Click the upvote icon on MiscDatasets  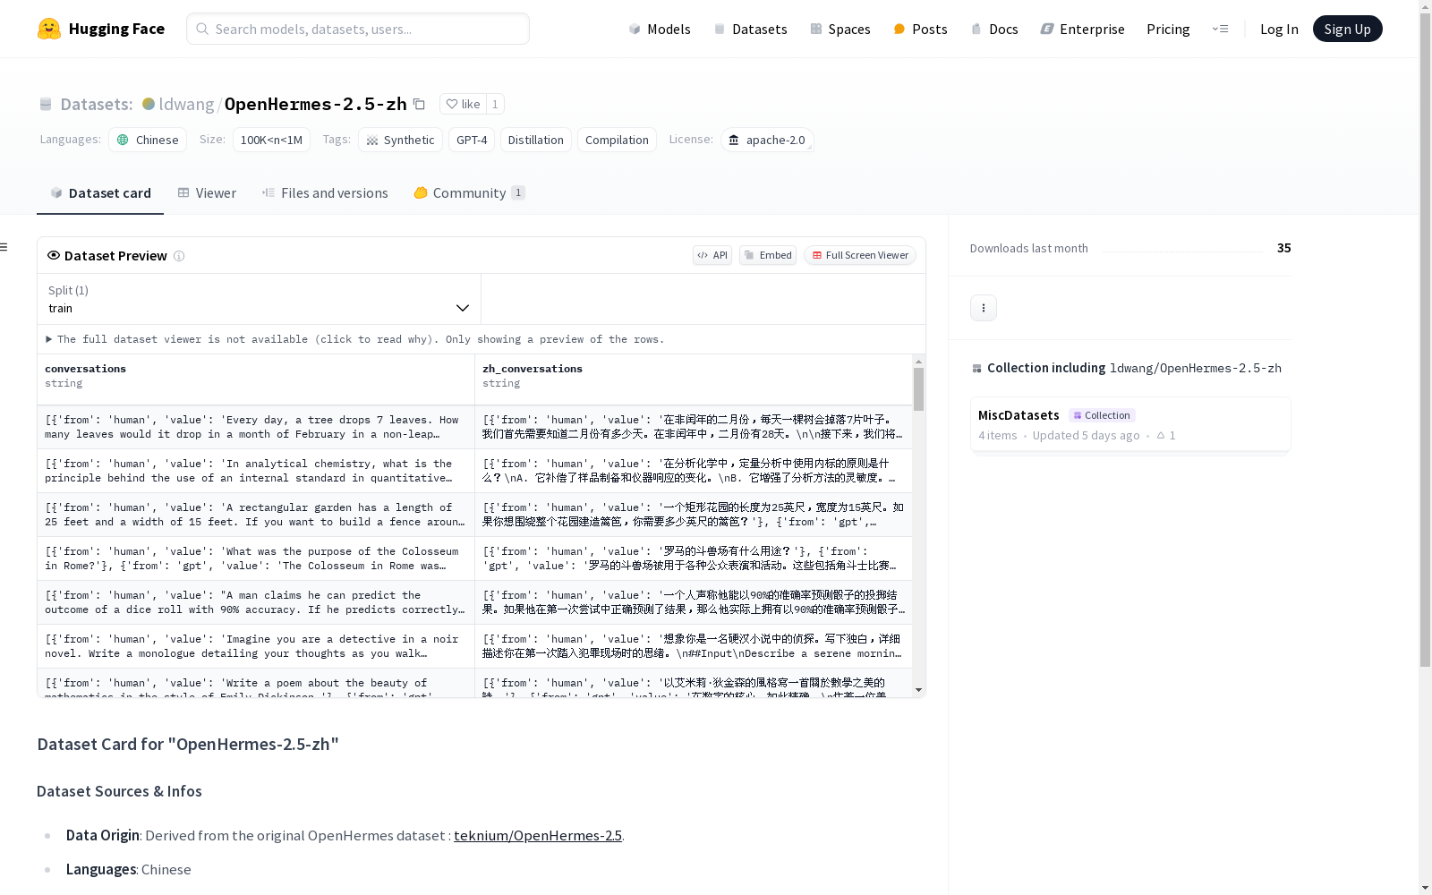[1161, 436]
